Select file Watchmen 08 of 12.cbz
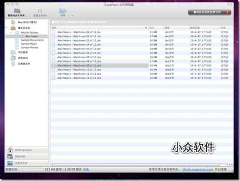The image size is (240, 181). pos(79,61)
